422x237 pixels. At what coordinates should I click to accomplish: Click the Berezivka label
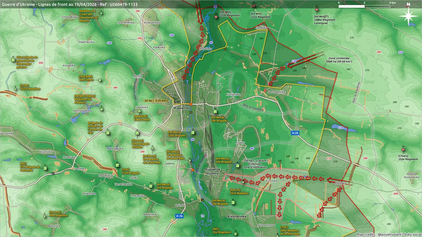tap(54, 226)
